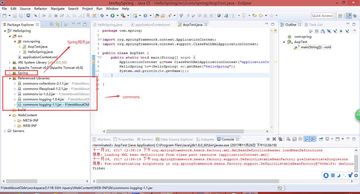
Task: Open the Open Type toolbar icon
Action: click(157, 16)
